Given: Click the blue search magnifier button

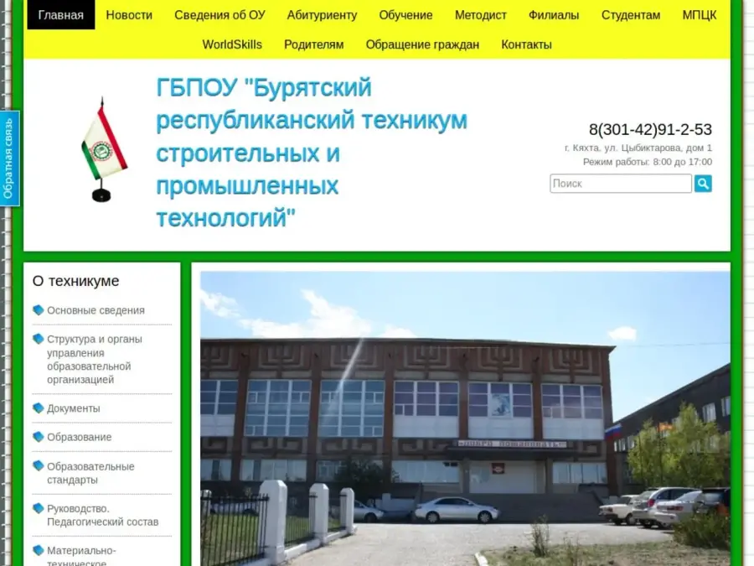Looking at the screenshot, I should click(703, 184).
